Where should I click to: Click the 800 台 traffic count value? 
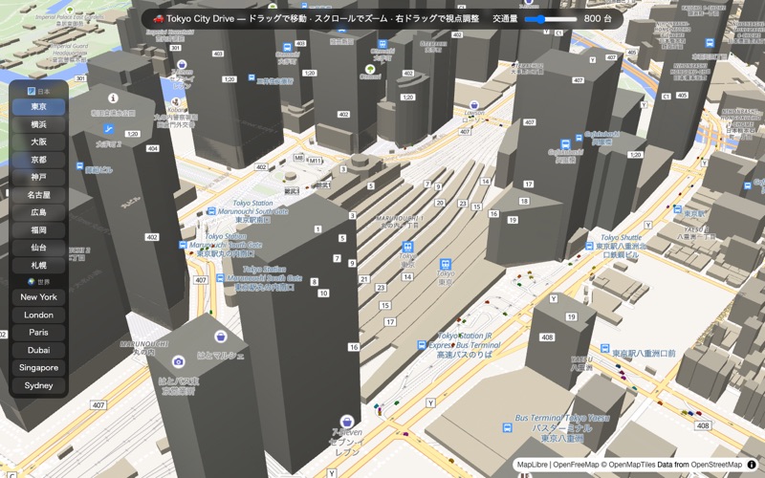(598, 19)
